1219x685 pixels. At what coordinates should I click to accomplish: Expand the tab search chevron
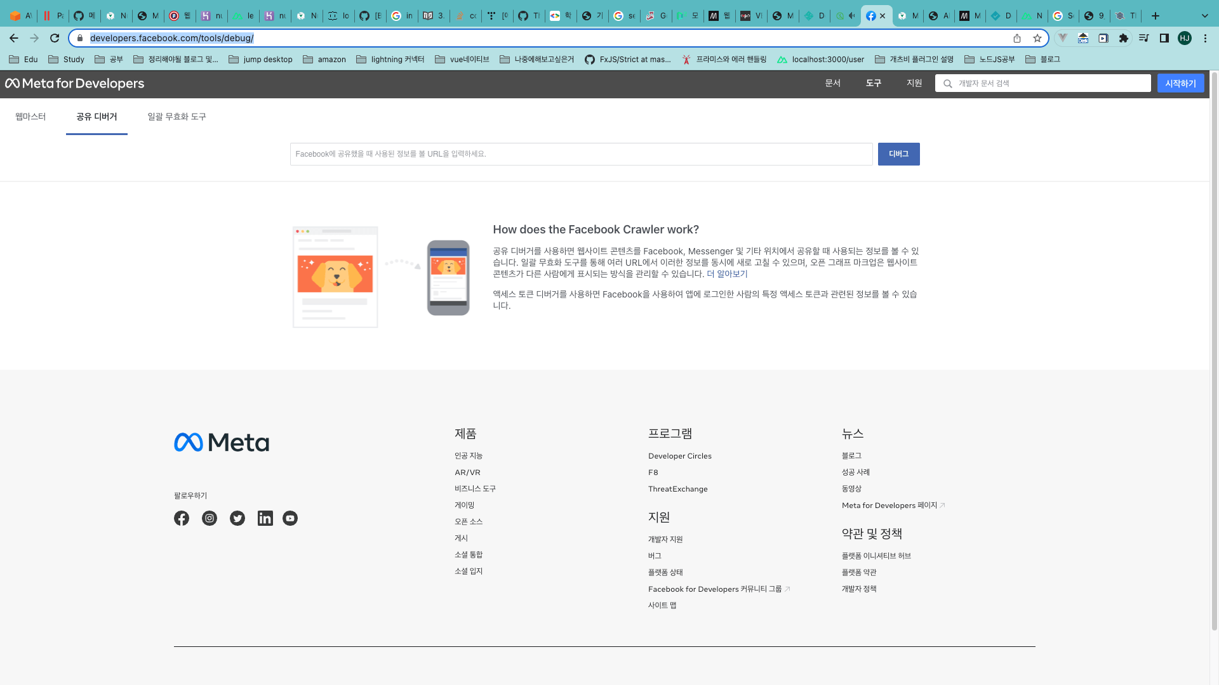[1205, 16]
